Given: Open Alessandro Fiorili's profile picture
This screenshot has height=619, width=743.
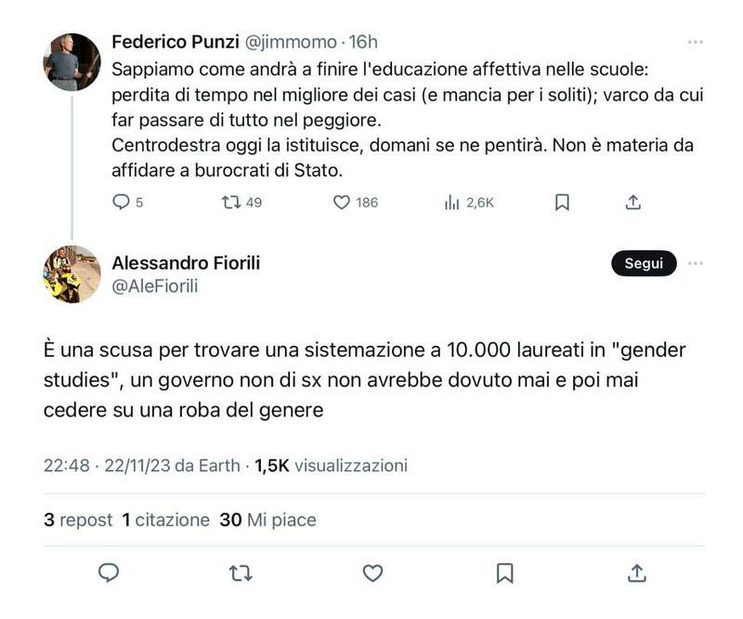Looking at the screenshot, I should pos(72,274).
